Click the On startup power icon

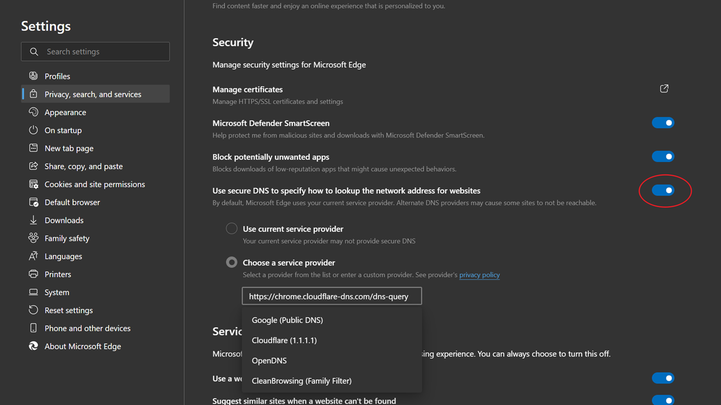(x=33, y=130)
